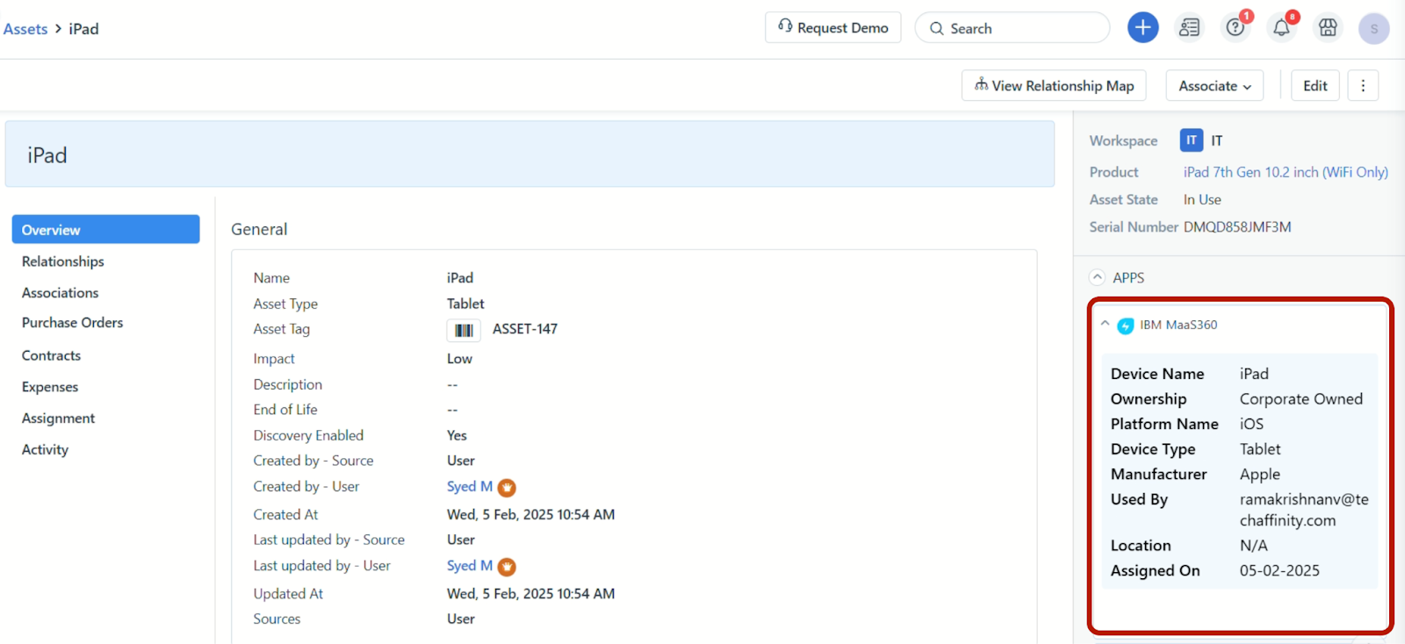
Task: Click the Request Demo button
Action: tap(832, 27)
